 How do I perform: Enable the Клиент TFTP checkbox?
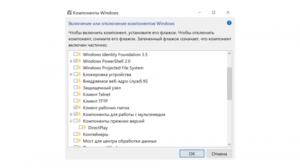pos(75,101)
